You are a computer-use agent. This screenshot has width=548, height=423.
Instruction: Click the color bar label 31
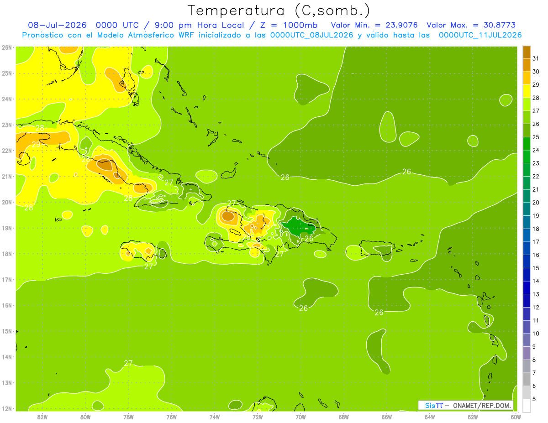pos(536,58)
